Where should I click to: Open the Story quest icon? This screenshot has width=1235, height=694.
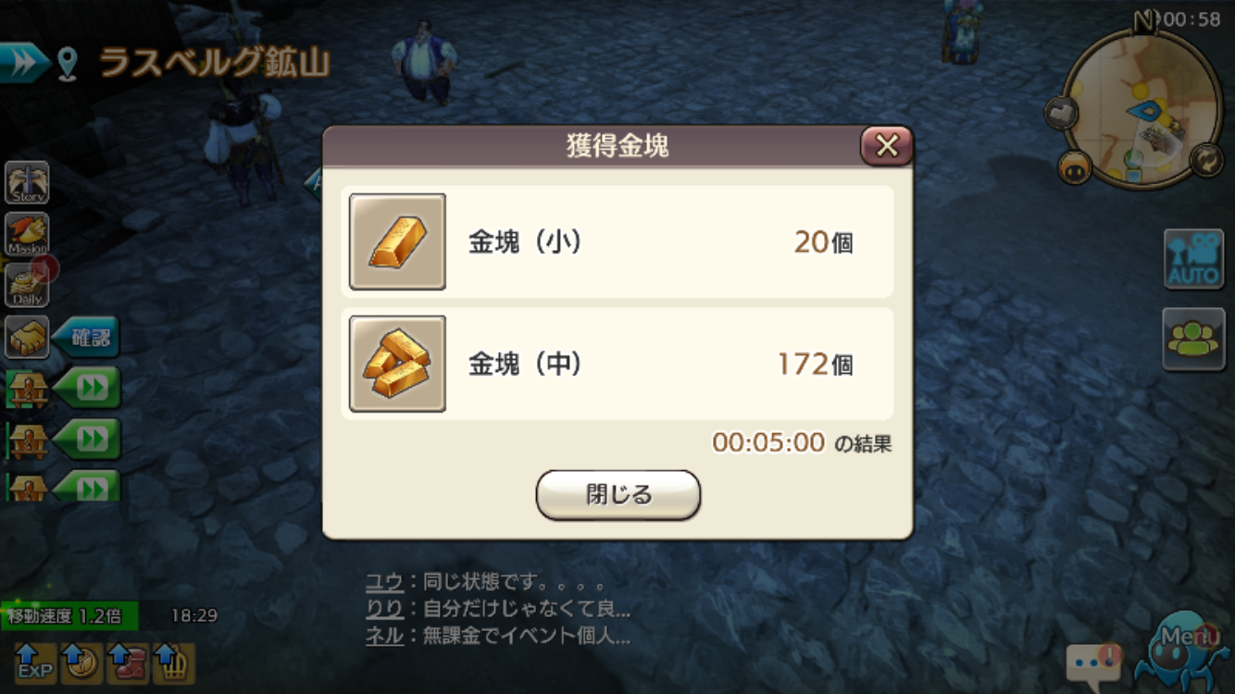click(27, 182)
